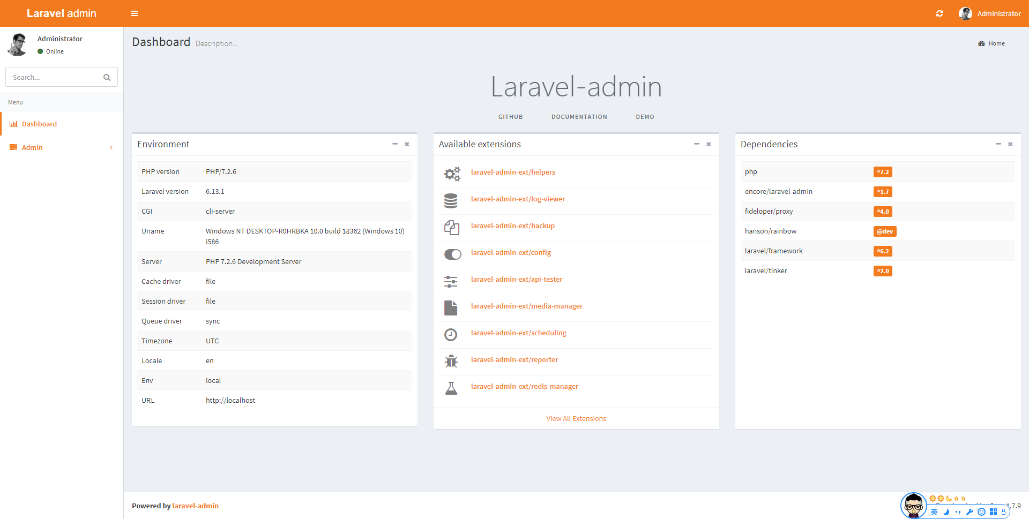Open the laravel-admin footer link

coord(195,506)
